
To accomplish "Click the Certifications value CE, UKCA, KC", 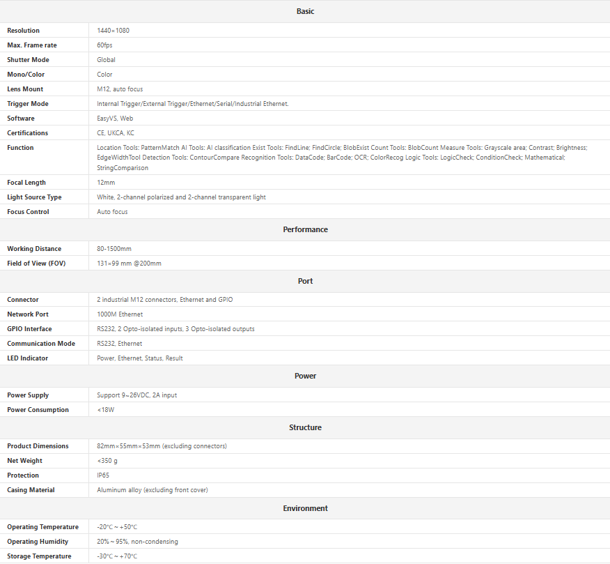I will click(116, 133).
